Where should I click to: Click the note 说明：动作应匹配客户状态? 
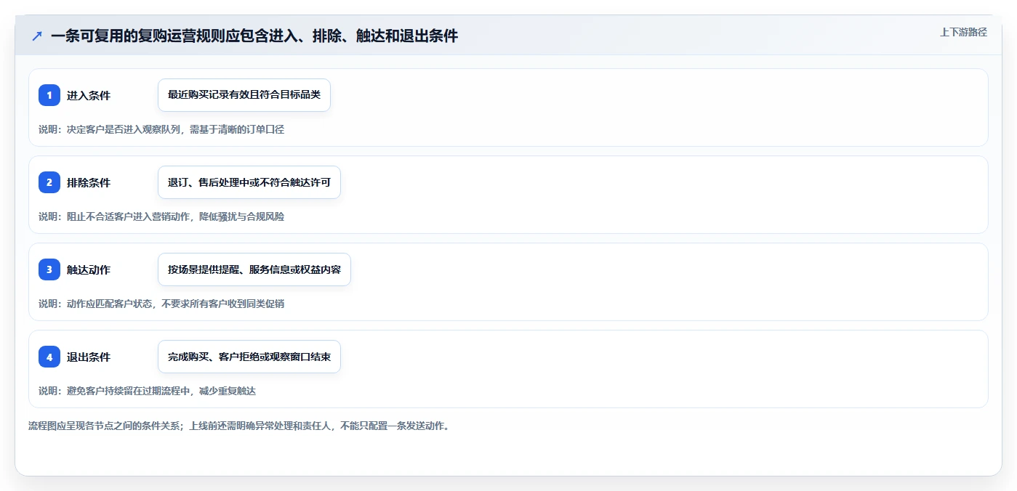[161, 304]
